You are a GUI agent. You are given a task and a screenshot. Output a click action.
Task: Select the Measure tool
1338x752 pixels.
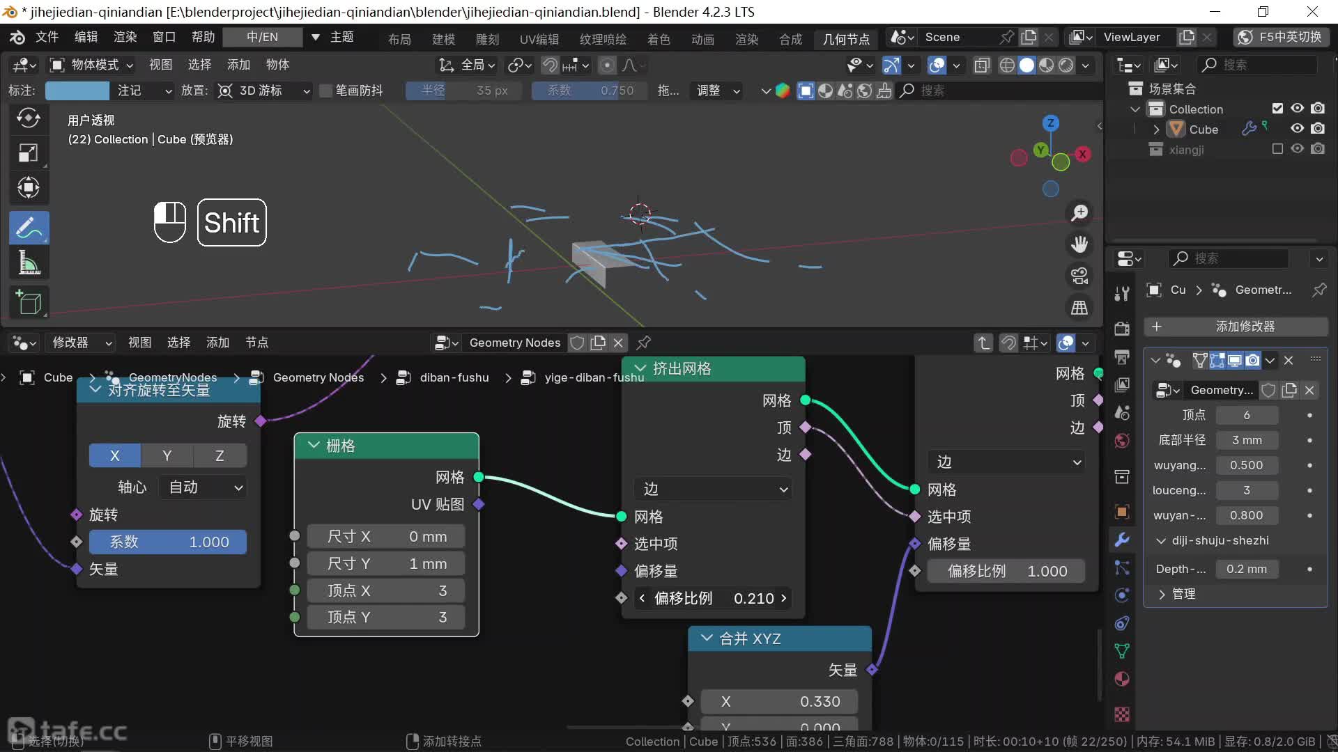click(29, 263)
